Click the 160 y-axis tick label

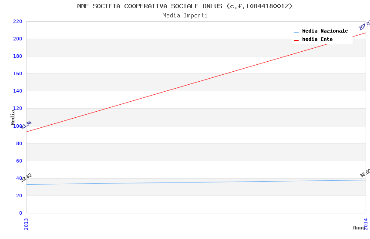[x=18, y=74]
